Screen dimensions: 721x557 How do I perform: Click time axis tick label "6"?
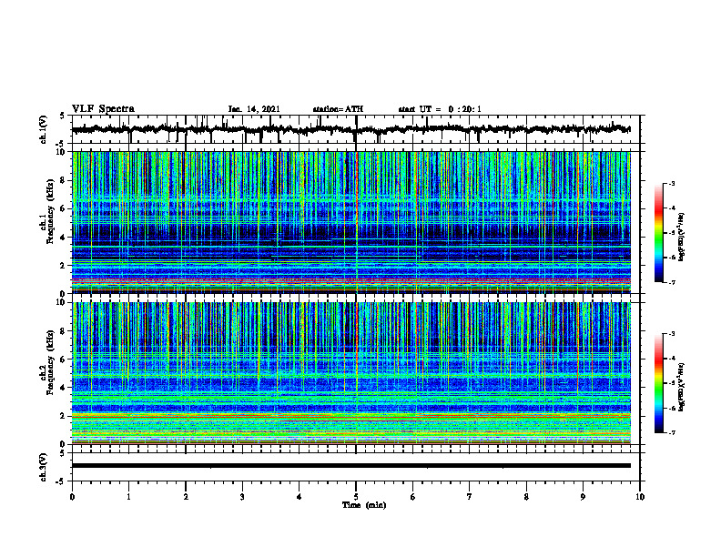point(413,497)
